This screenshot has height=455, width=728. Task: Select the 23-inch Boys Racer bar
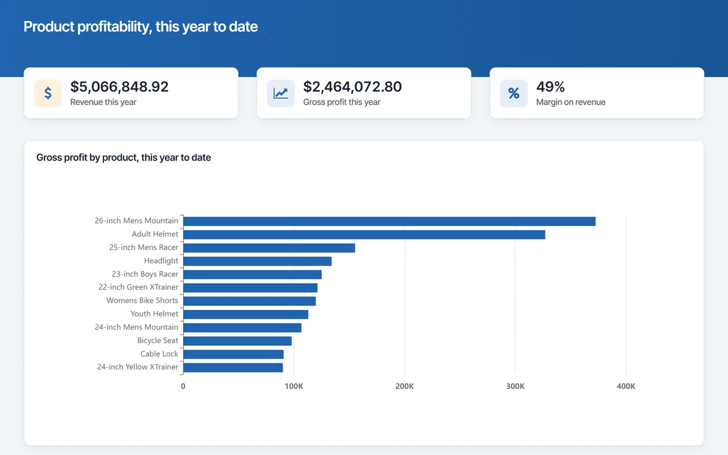(x=253, y=275)
